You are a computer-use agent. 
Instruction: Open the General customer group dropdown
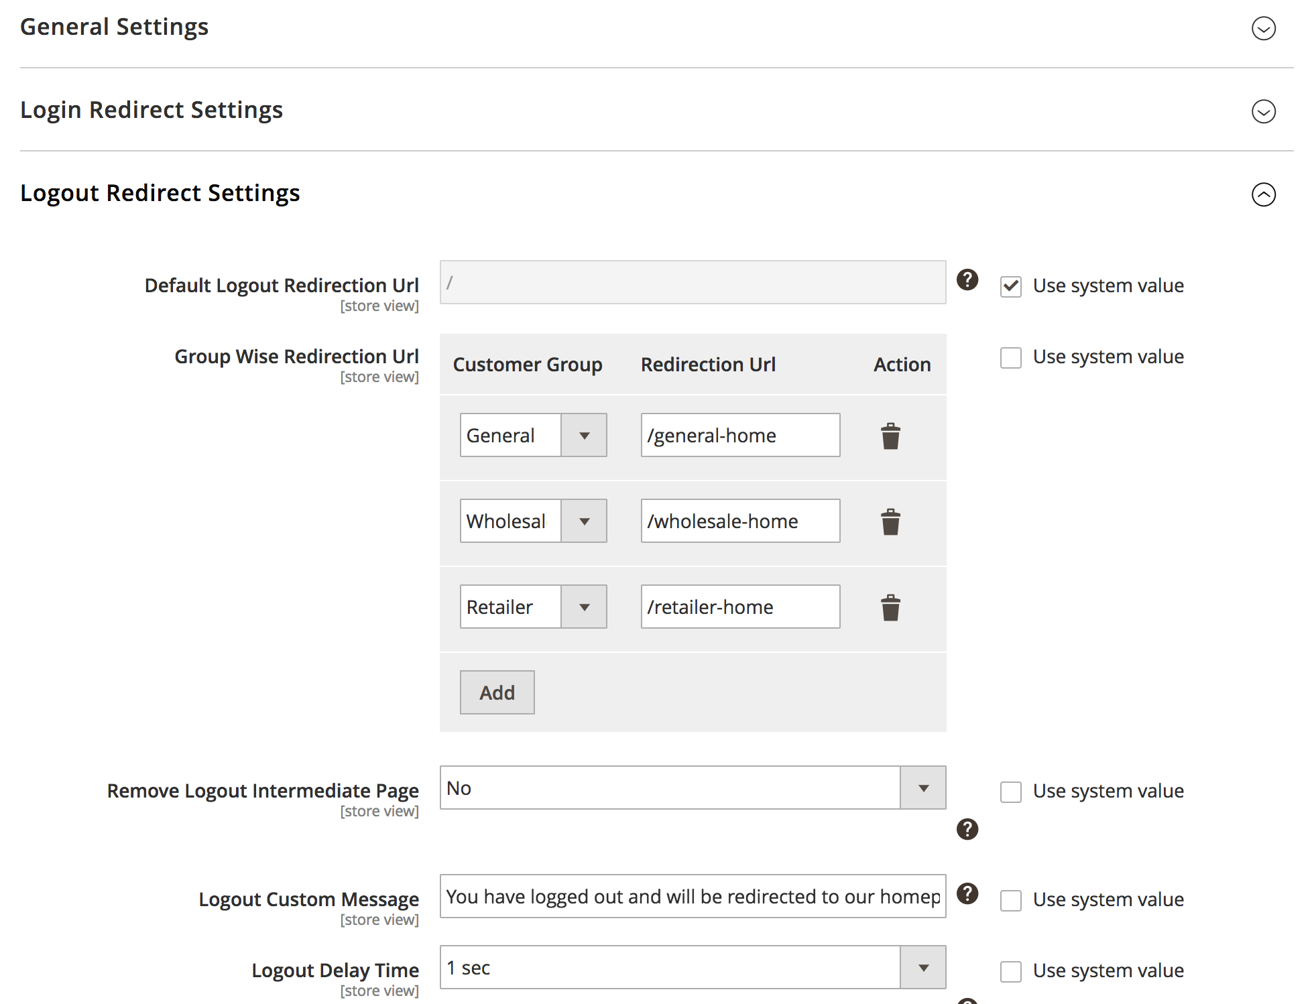(x=533, y=436)
